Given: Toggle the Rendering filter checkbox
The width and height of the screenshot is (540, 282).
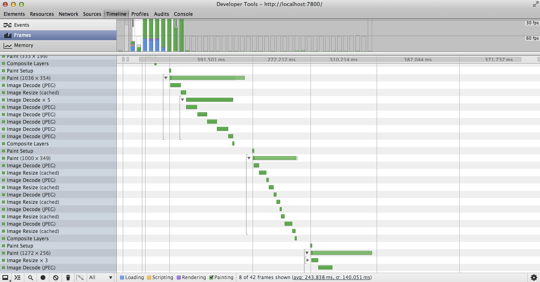Looking at the screenshot, I should tap(179, 278).
